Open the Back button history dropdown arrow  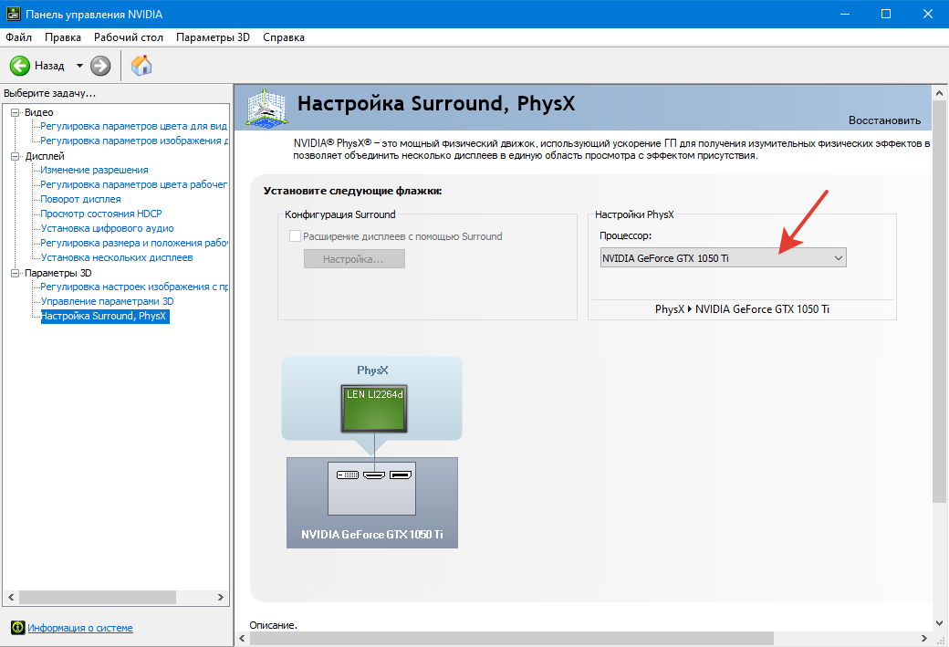coord(79,66)
